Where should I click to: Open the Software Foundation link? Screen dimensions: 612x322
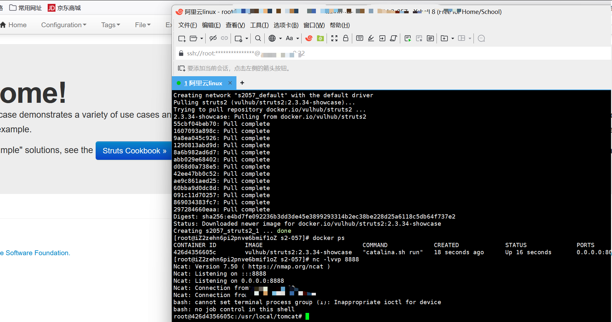point(35,253)
